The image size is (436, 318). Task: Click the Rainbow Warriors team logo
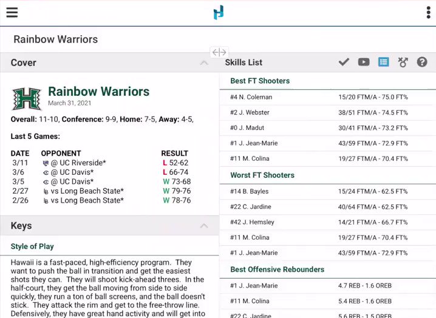[27, 99]
